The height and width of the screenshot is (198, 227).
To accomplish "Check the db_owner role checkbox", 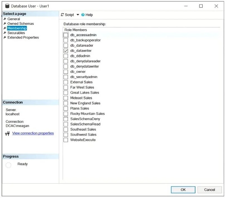I will pyautogui.click(x=66, y=72).
